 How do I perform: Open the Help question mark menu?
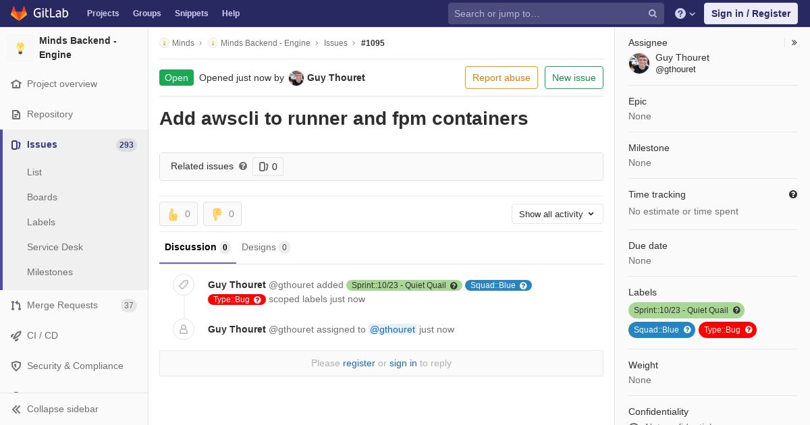tap(685, 13)
